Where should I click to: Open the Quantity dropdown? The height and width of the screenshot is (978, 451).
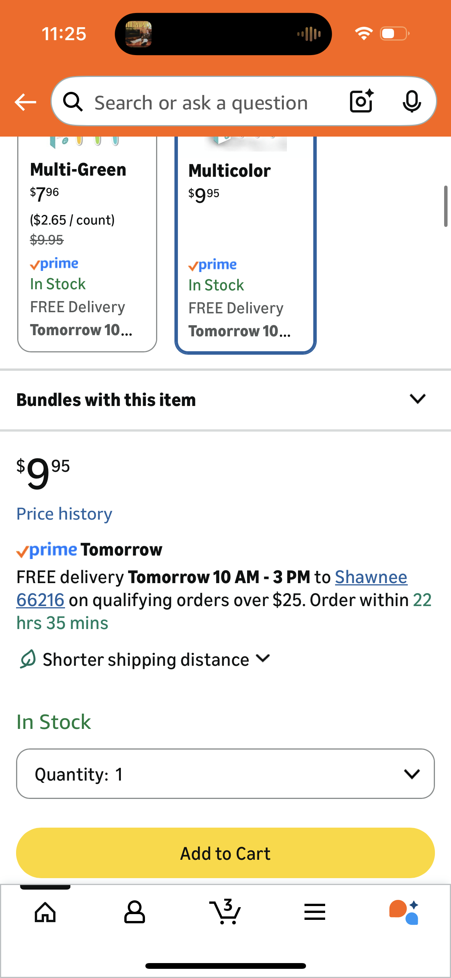[225, 774]
